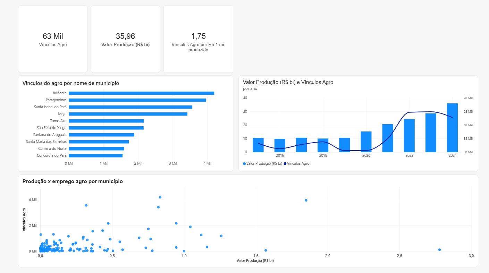Click the "70 Mil" axis label in yearly chart
The width and height of the screenshot is (489, 273).
point(468,98)
